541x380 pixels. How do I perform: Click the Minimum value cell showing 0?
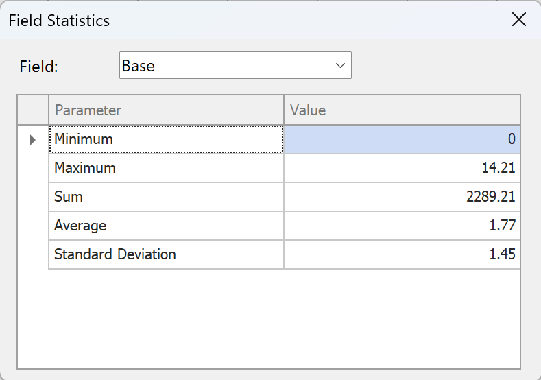(402, 139)
